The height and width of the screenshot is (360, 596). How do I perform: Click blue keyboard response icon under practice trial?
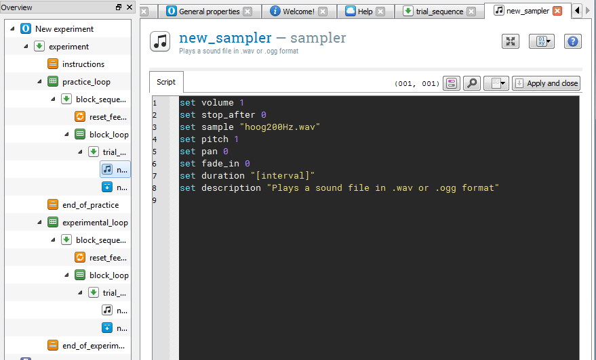(x=107, y=187)
